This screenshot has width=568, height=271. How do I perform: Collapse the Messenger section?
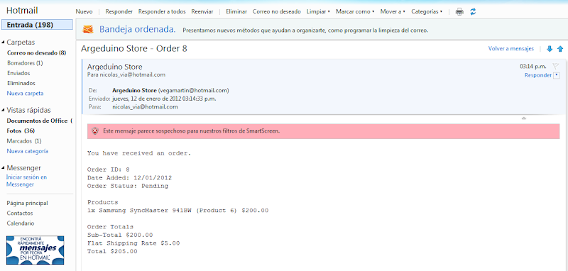[x=4, y=168]
